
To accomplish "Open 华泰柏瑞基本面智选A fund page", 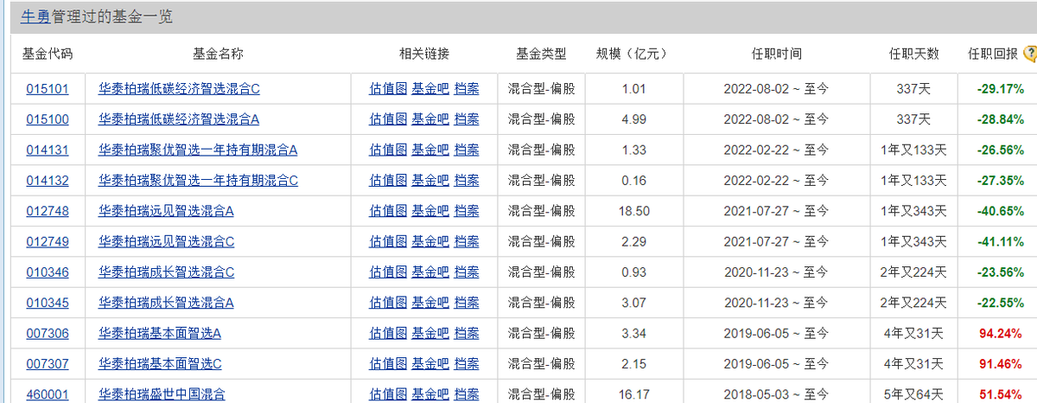I will click(161, 333).
